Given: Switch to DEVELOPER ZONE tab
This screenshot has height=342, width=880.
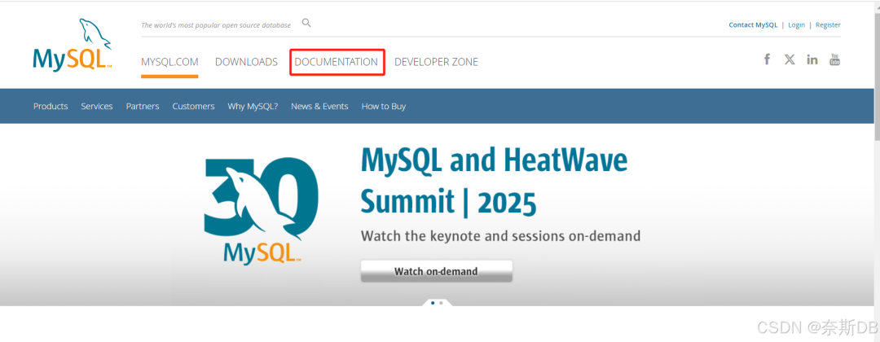Looking at the screenshot, I should pos(436,62).
